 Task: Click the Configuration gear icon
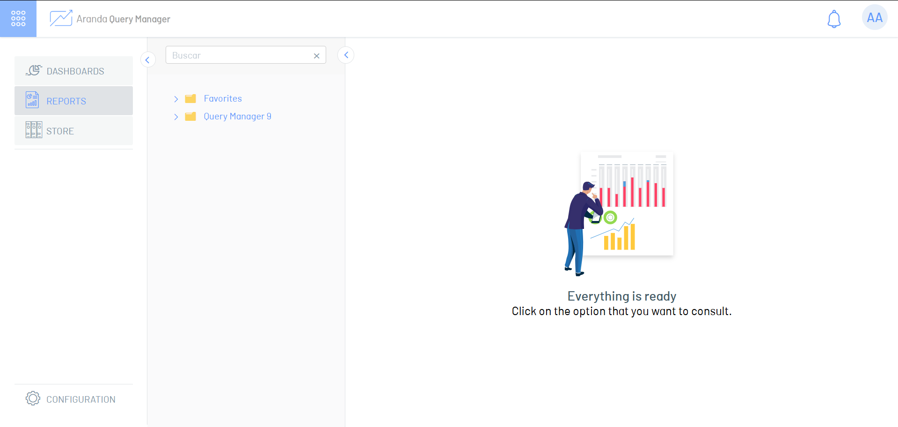(x=33, y=398)
